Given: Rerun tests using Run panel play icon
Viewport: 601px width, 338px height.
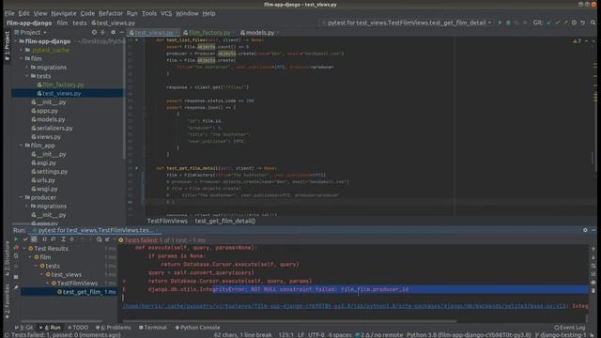Looking at the screenshot, I should coord(16,239).
